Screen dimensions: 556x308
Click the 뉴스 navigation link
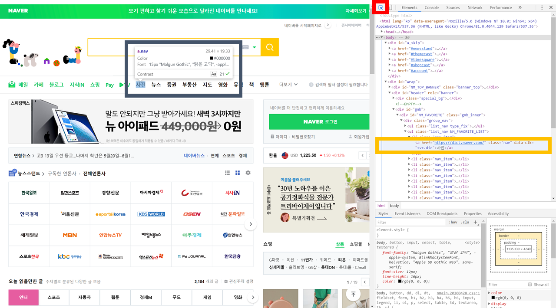[156, 85]
